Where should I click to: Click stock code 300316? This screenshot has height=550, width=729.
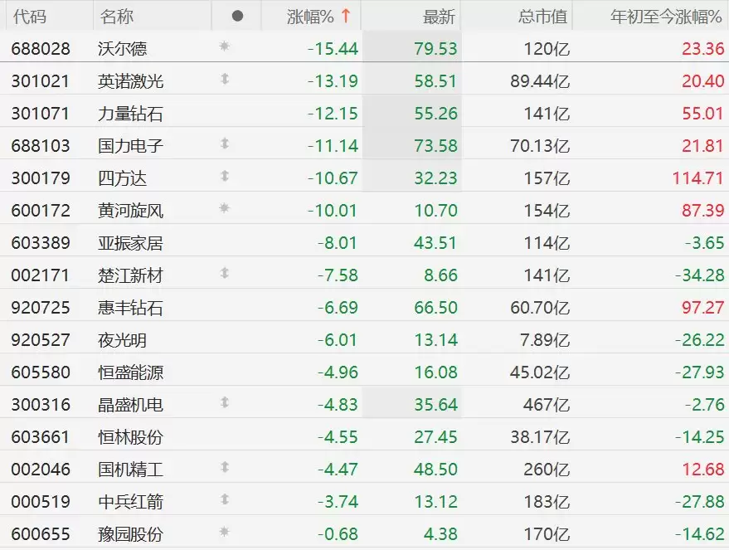coord(41,405)
